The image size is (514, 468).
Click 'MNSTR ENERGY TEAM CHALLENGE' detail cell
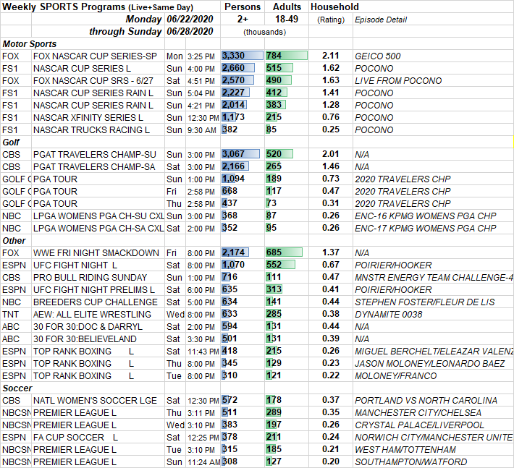point(434,278)
